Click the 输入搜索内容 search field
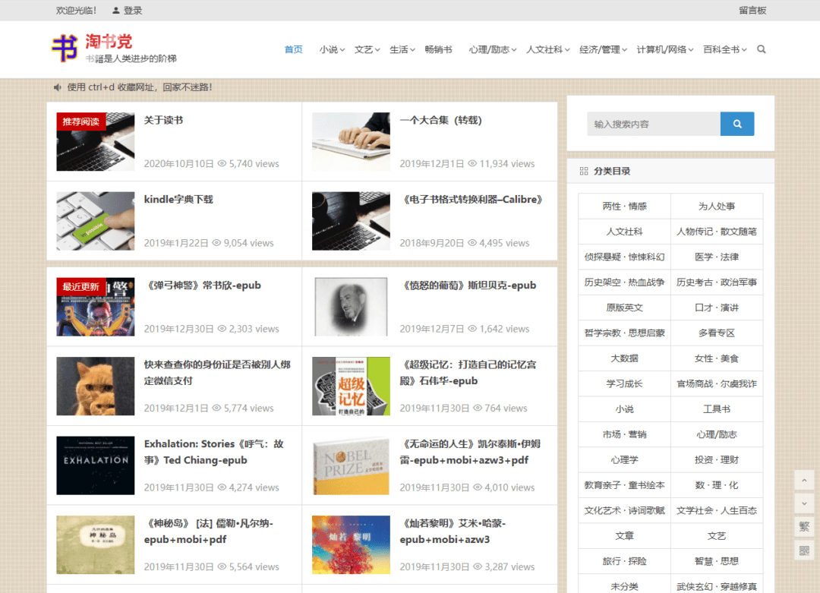 coord(653,124)
